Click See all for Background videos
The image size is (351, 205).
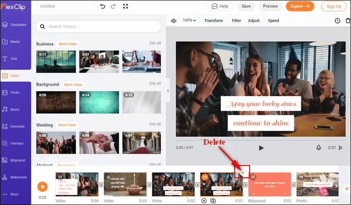click(155, 83)
